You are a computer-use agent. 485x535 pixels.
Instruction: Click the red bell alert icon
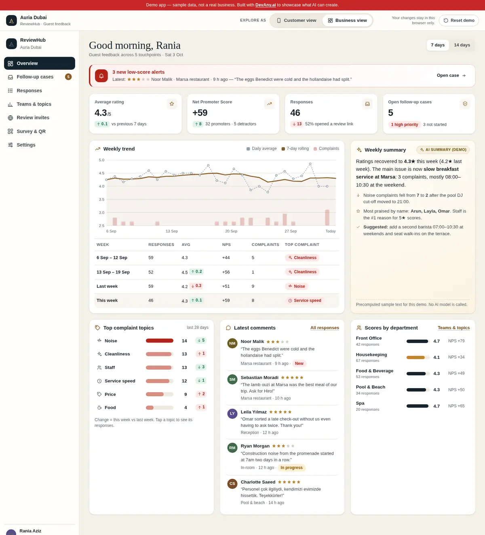coord(101,76)
